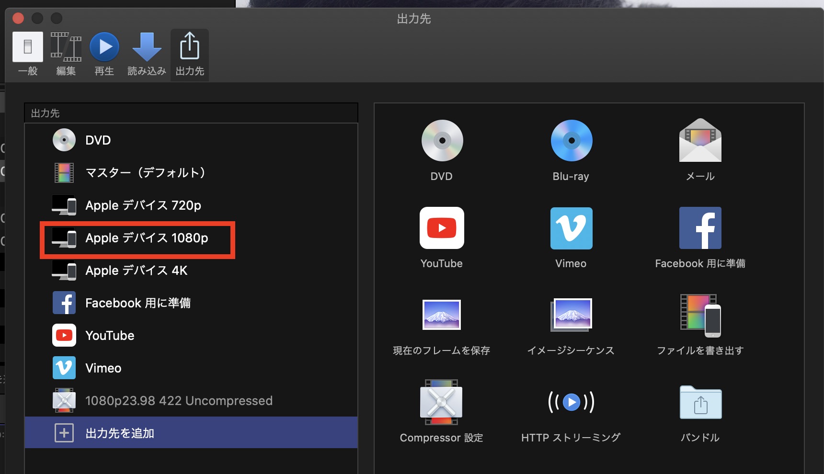Screen dimensions: 824x474
Task: Choose the バンドル folder destination icon
Action: click(x=700, y=402)
